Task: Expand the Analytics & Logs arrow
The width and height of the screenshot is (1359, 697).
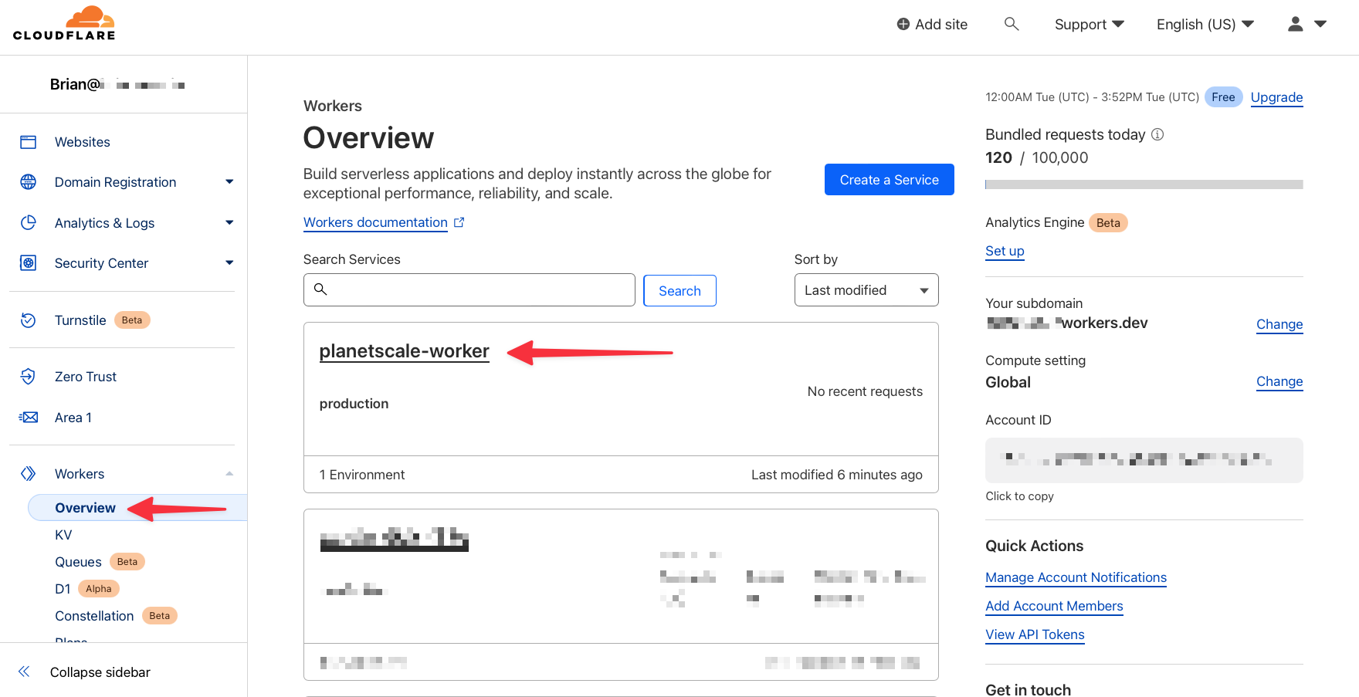Action: 229,222
